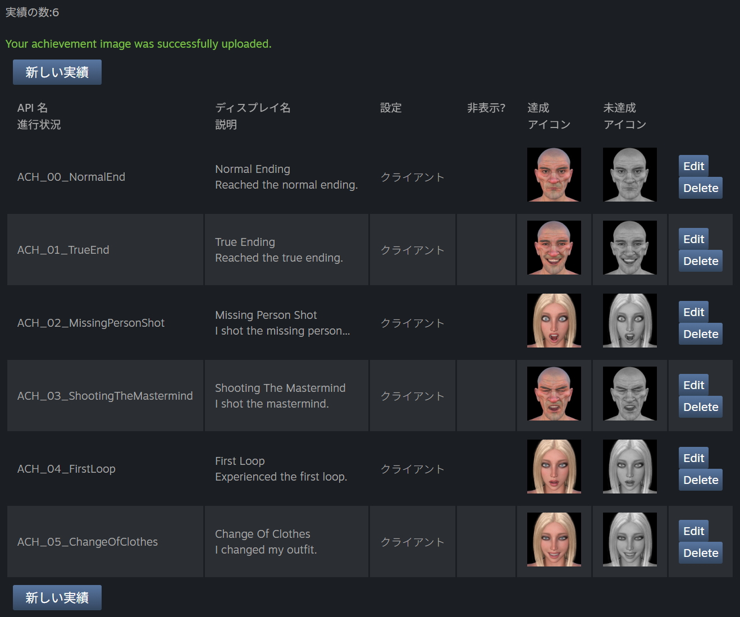Edit the Missing Person Shot achievement
The width and height of the screenshot is (740, 617).
coord(693,312)
